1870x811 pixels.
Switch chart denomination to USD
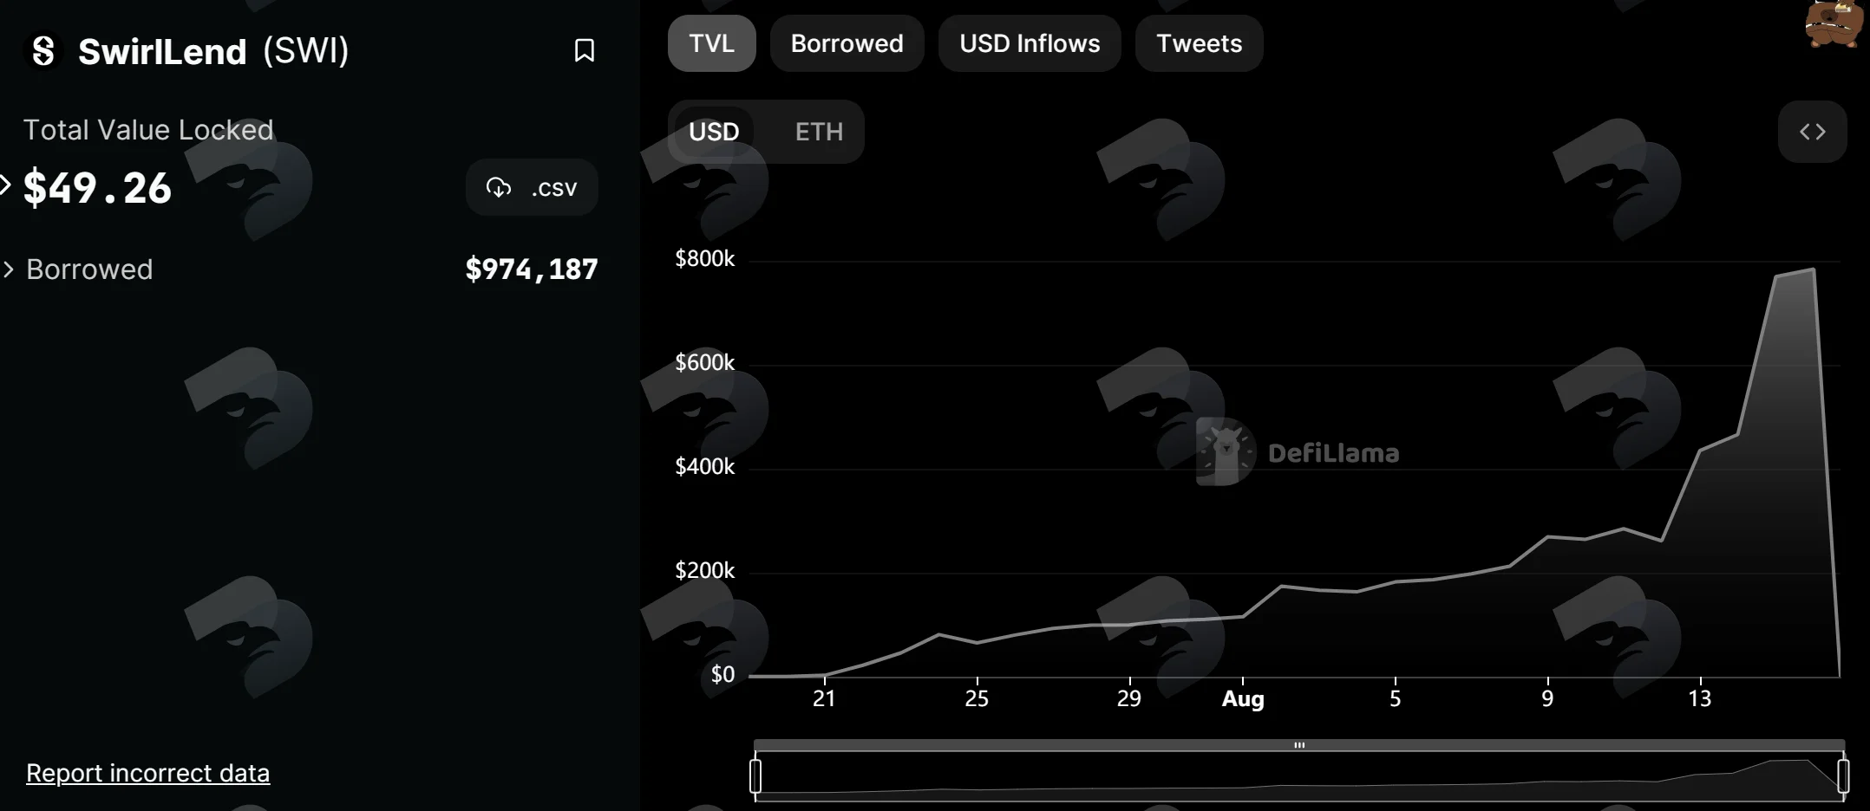[714, 132]
